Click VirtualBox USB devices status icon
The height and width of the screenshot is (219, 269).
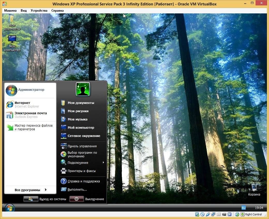pyautogui.click(x=208, y=214)
